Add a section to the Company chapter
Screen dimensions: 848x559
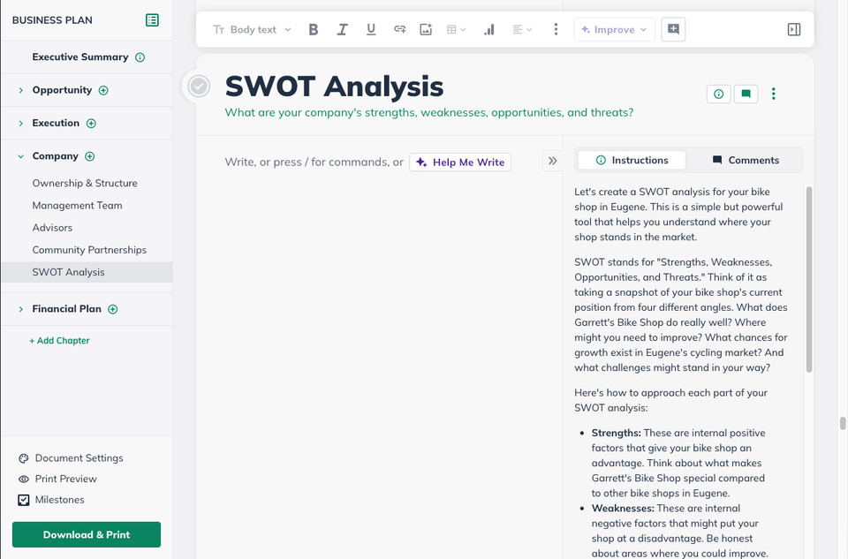click(x=90, y=156)
